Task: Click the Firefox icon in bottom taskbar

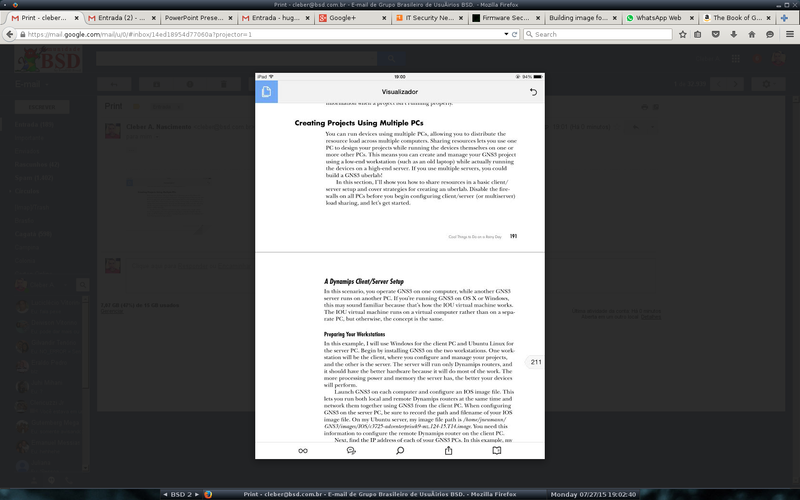Action: [x=208, y=494]
